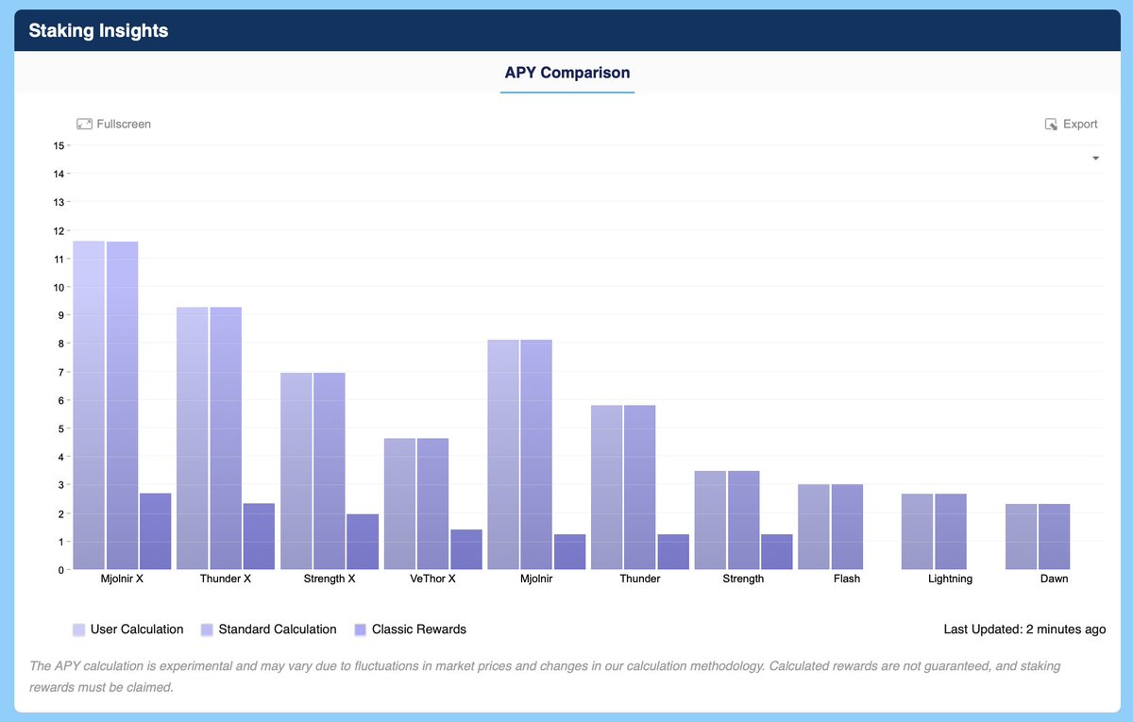Screen dimensions: 1133x722
Task: Click the User Calculation legend label
Action: (137, 630)
